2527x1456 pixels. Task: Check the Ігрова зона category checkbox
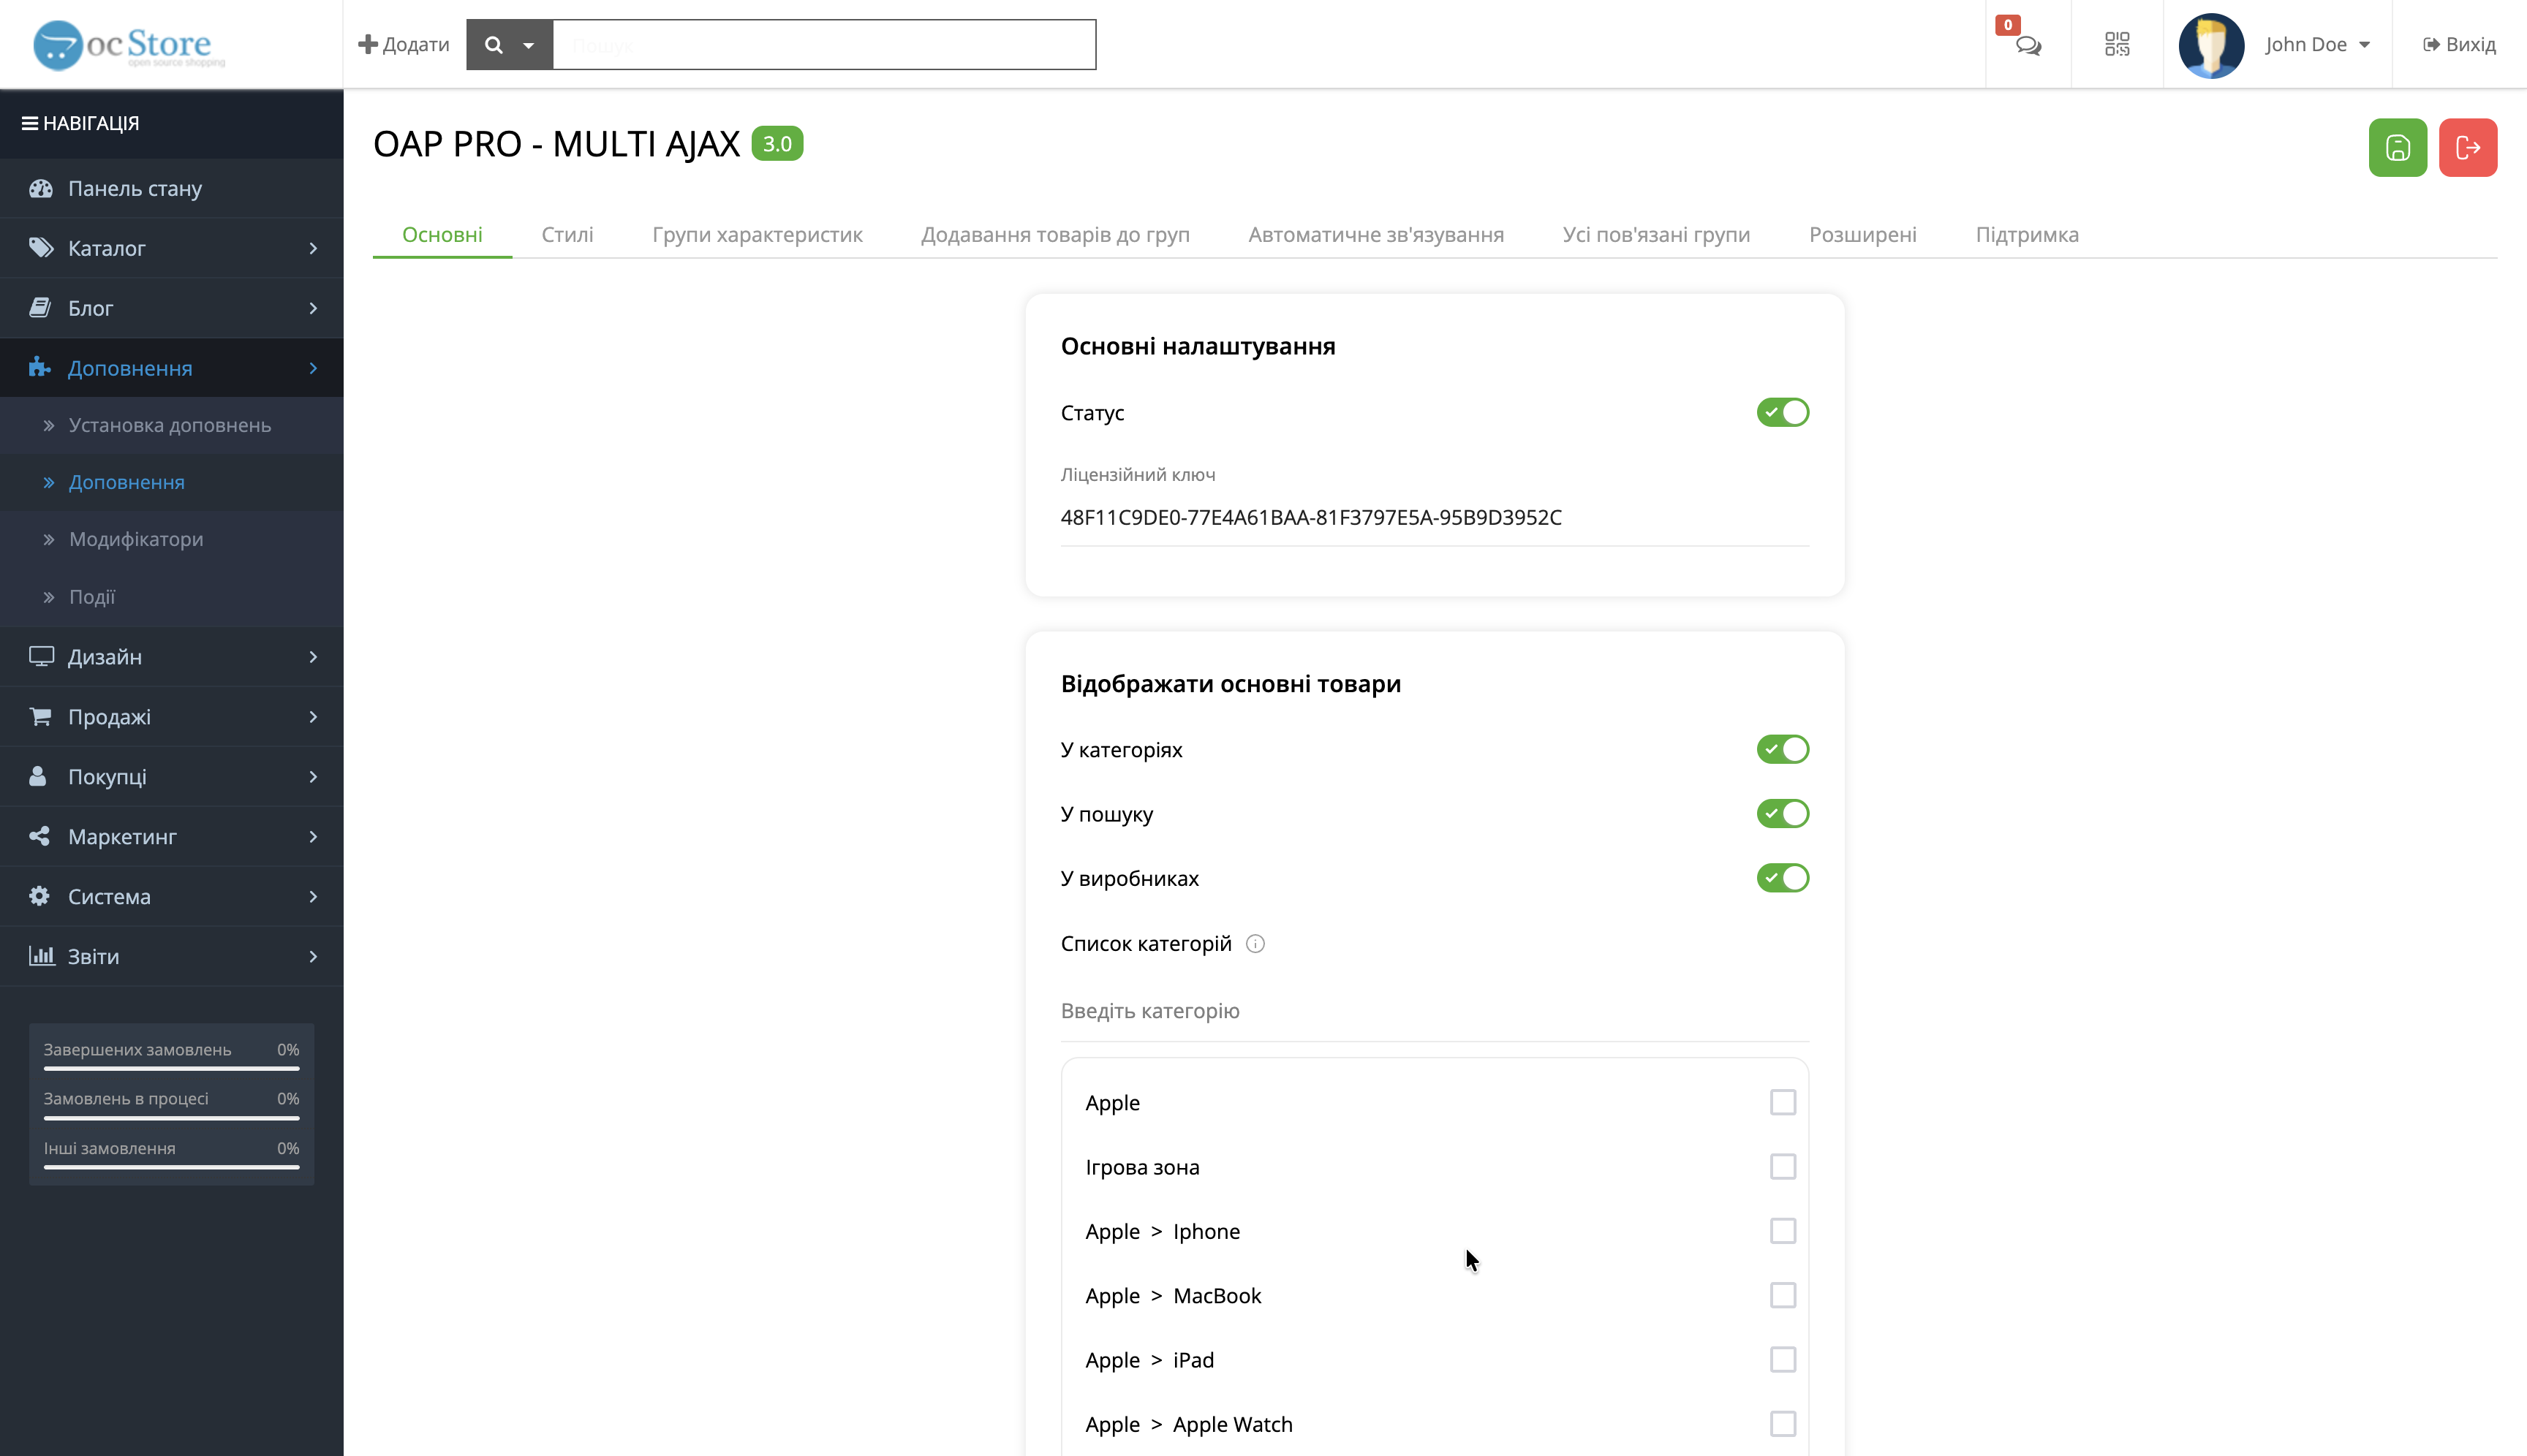coord(1782,1167)
